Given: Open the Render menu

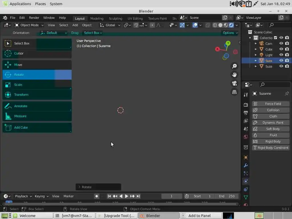Looking at the screenshot, I should pyautogui.click(x=34, y=18).
